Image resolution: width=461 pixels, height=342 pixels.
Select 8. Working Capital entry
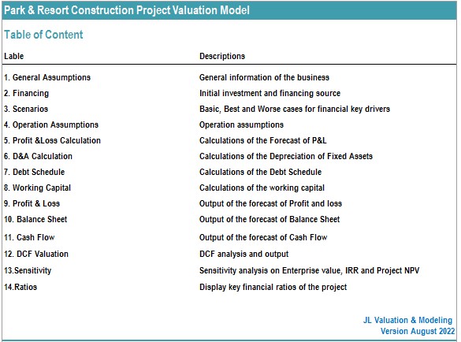37,188
